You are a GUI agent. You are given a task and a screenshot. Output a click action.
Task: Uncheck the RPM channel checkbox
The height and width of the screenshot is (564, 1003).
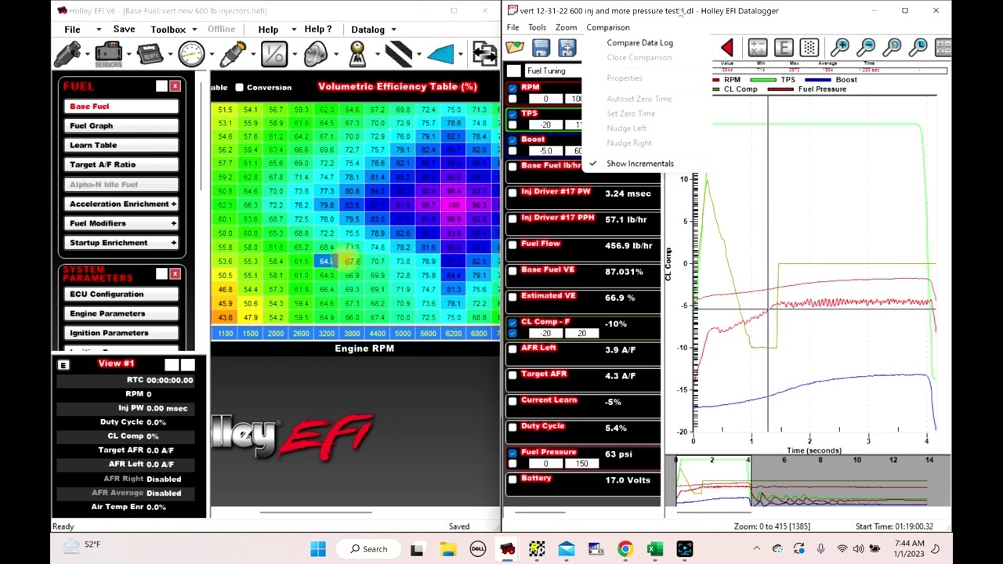[512, 88]
